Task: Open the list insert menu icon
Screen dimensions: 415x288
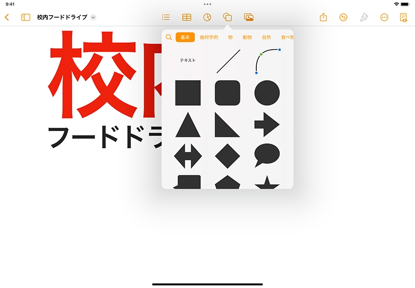Action: point(166,17)
